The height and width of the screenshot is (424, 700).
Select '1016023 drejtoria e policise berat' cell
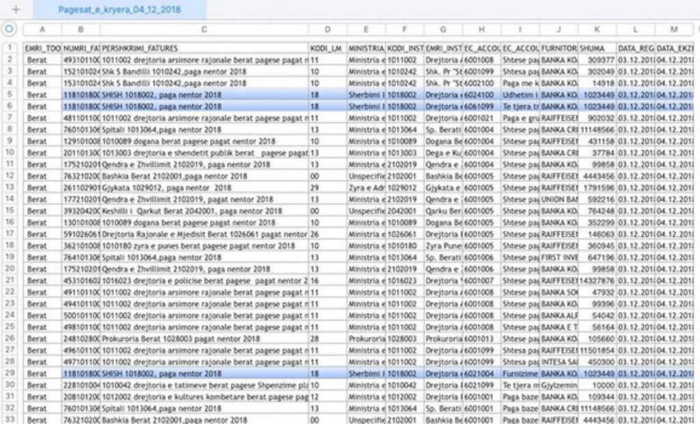[x=204, y=280]
